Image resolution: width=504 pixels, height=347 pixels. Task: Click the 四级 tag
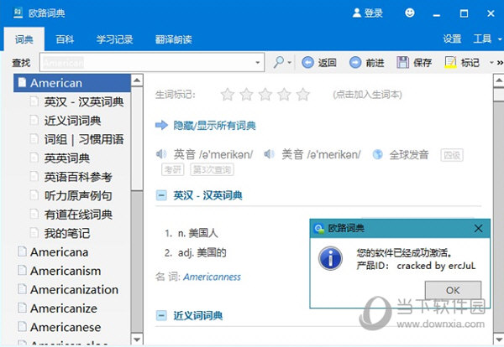click(x=452, y=155)
